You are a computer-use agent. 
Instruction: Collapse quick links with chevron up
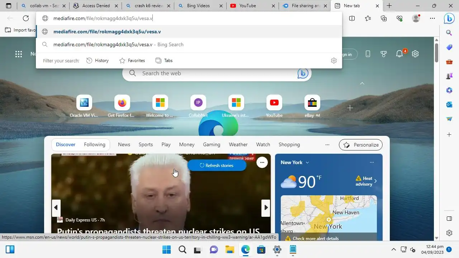362,83
